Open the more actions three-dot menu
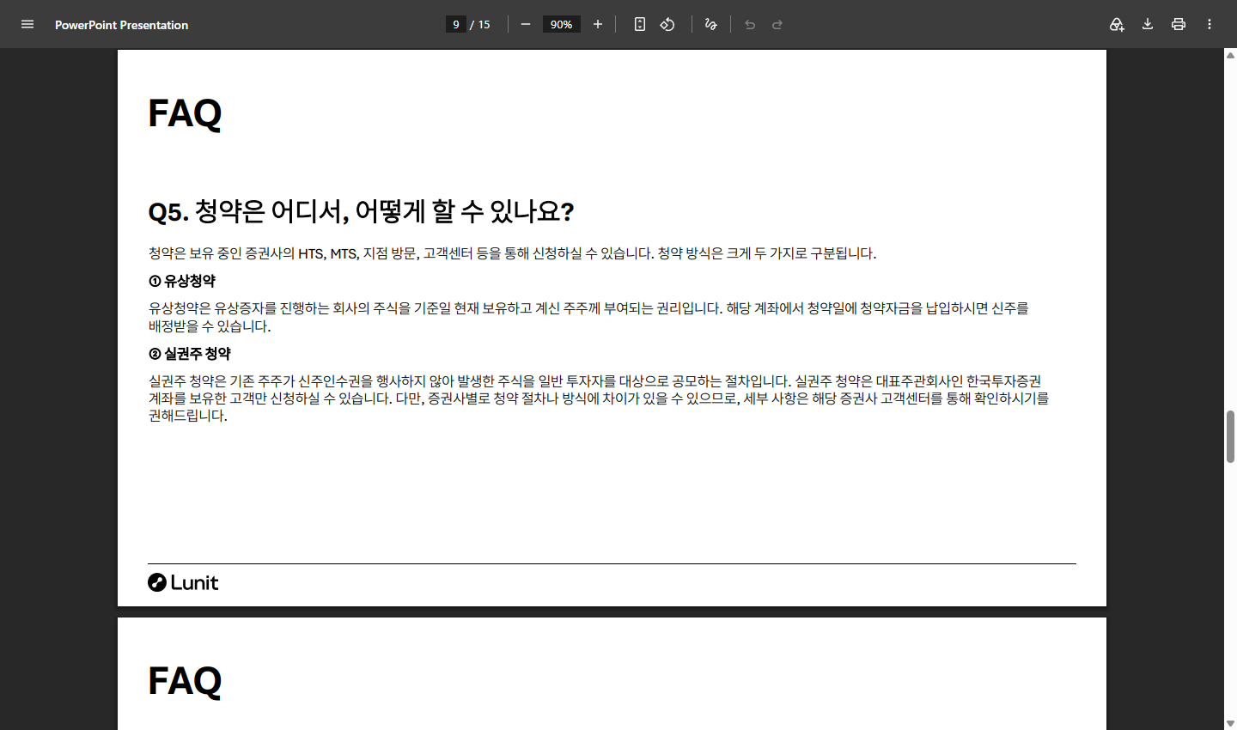Viewport: 1237px width, 730px height. (1210, 24)
